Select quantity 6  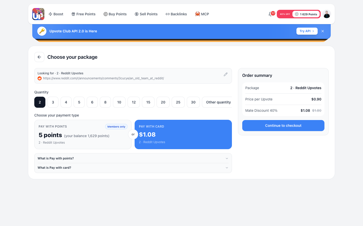pos(92,102)
